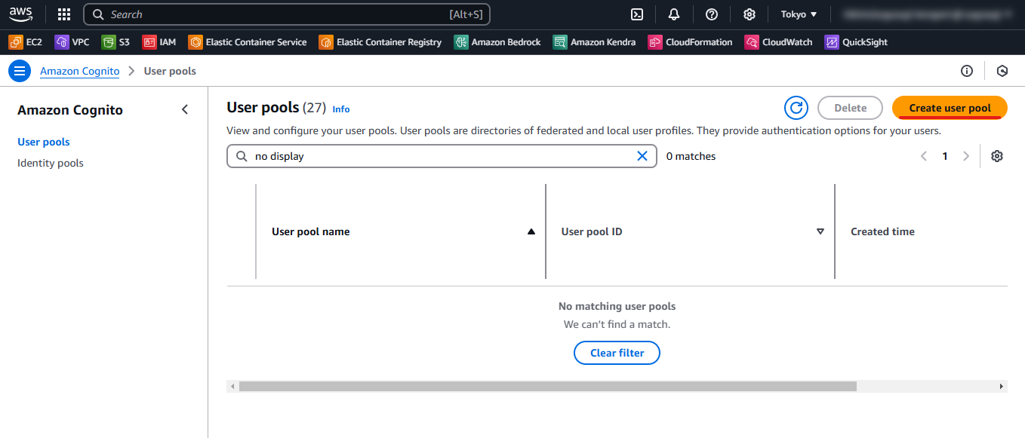The height and width of the screenshot is (438, 1025).
Task: Open CloudFormation from the shortcuts bar
Action: (690, 42)
